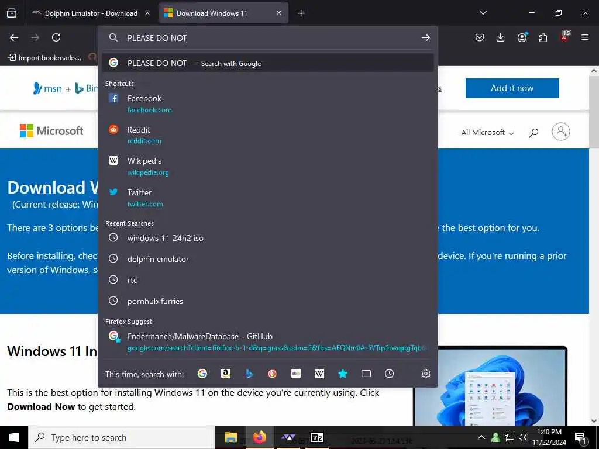Select recent search dolphin emulator
The width and height of the screenshot is (599, 449).
click(268, 259)
